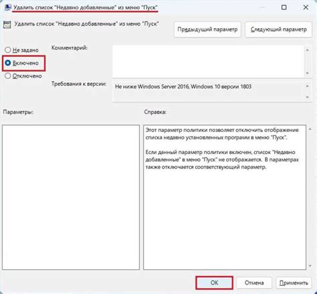Screen dimensions: 317x294
Task: Select the "Включено" radio option
Action: point(8,63)
